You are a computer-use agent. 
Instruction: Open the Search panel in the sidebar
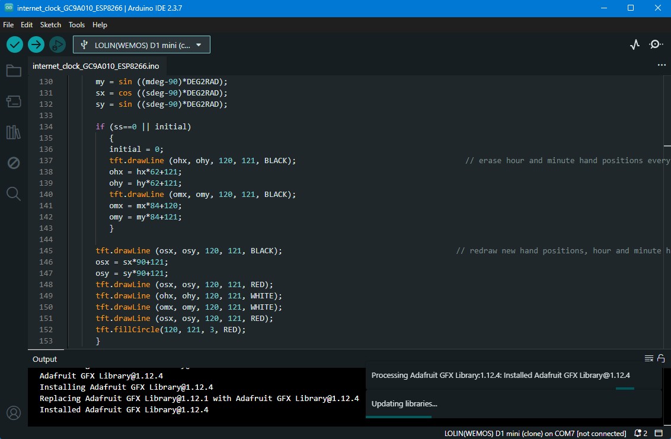(14, 193)
